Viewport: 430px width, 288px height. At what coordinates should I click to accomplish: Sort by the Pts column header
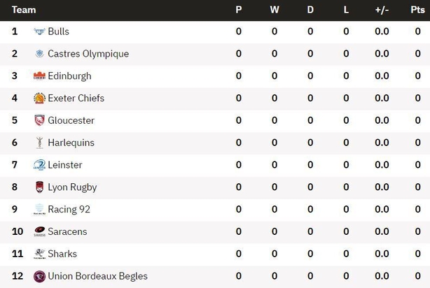(x=417, y=10)
